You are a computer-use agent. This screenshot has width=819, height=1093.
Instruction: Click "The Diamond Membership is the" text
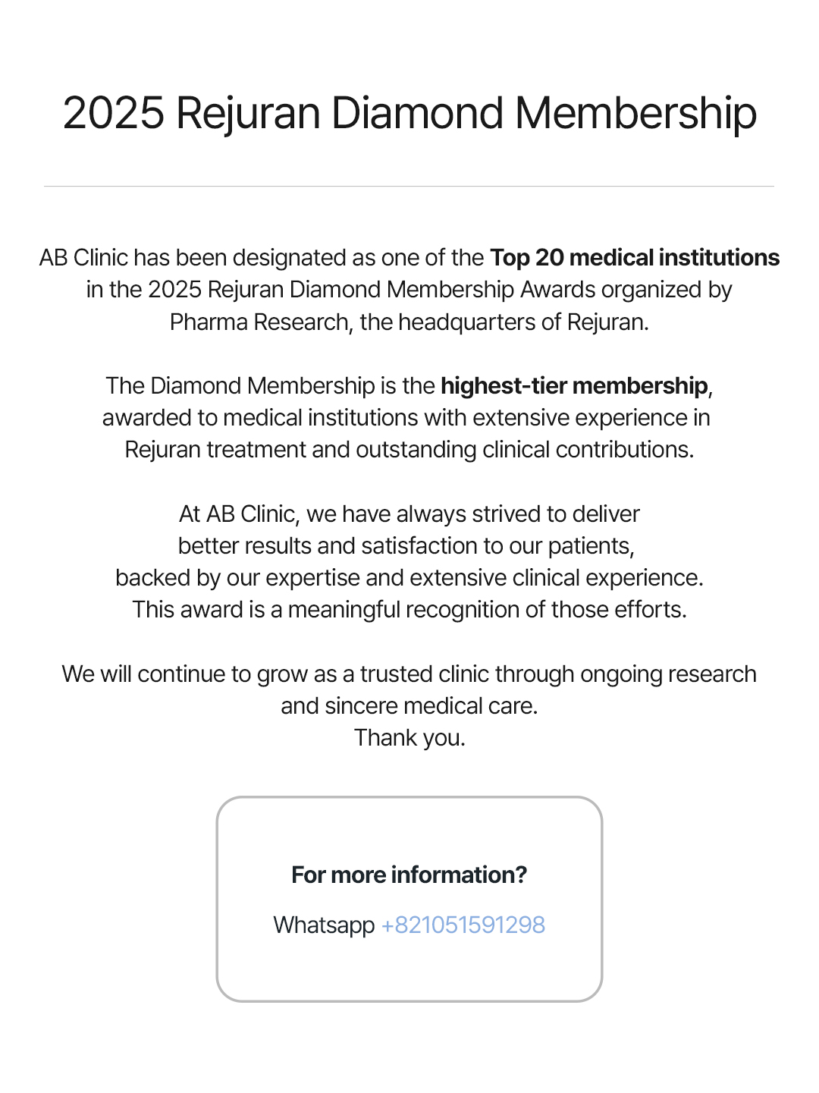click(271, 386)
